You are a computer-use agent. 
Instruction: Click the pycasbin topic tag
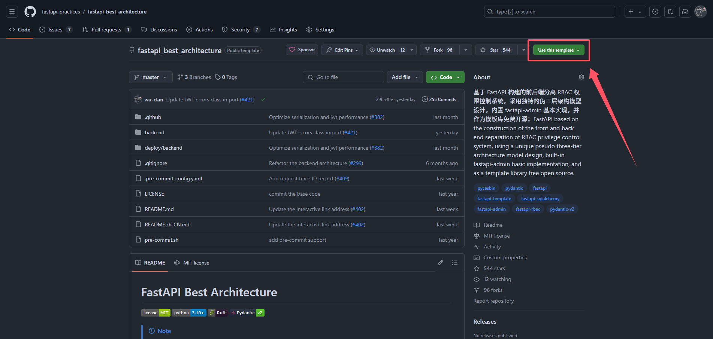pyautogui.click(x=486, y=188)
